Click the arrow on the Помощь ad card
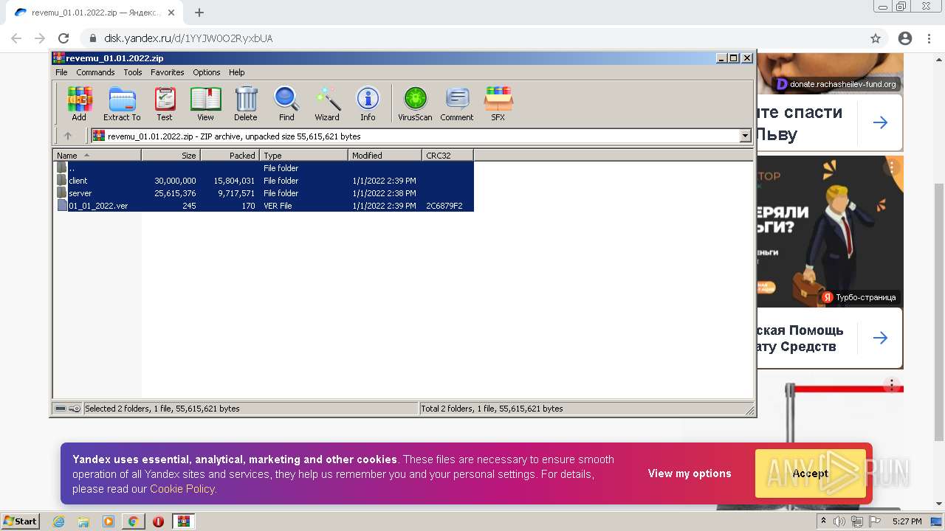945x531 pixels. point(880,338)
